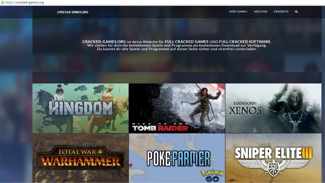Open the search magnifier icon

tap(296, 12)
